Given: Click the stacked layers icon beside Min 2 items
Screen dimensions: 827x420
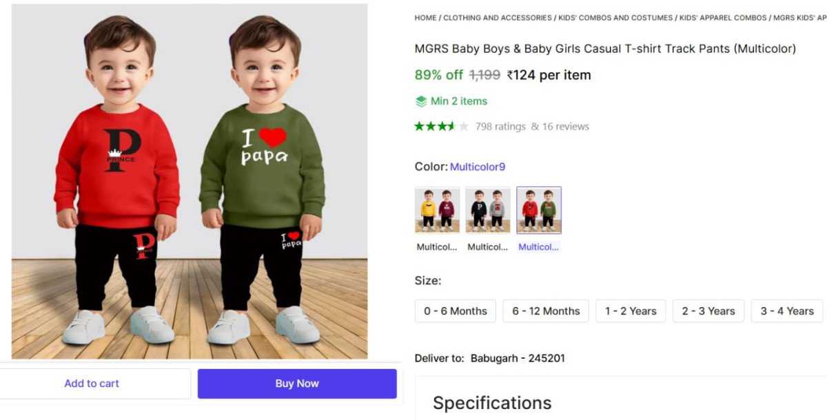Looking at the screenshot, I should pos(421,101).
